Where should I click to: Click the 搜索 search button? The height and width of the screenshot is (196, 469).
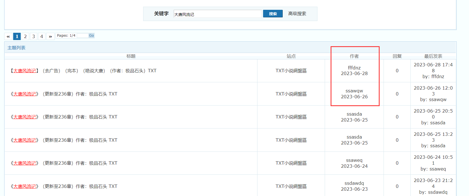(x=273, y=14)
